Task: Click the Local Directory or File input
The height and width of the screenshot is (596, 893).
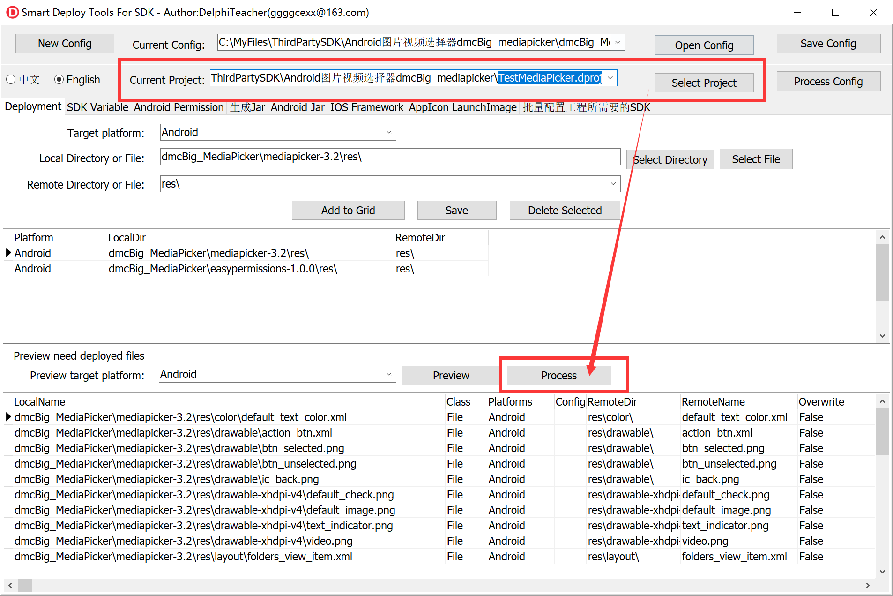Action: (x=390, y=157)
